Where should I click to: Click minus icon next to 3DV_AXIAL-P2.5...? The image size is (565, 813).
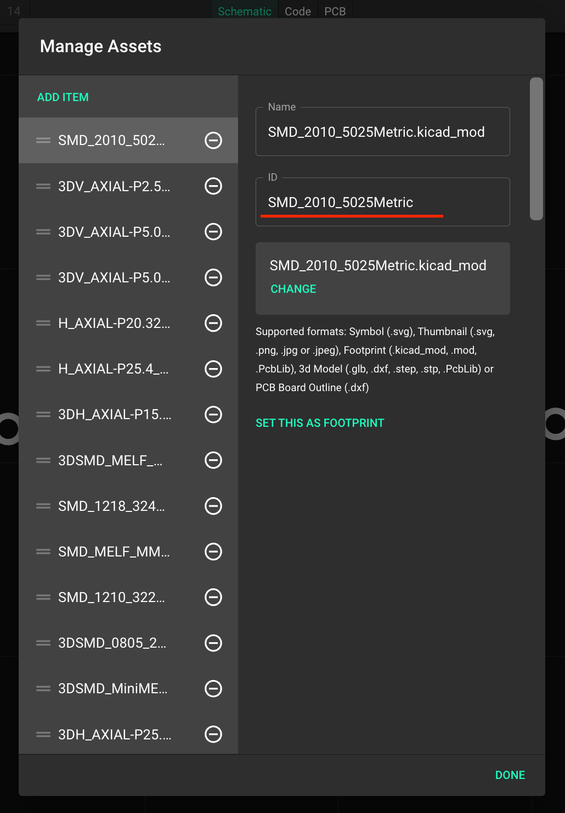pyautogui.click(x=213, y=186)
